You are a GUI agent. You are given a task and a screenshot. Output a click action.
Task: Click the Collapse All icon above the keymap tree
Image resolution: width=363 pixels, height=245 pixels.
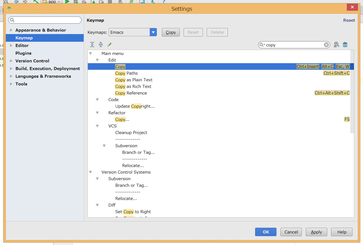point(101,44)
